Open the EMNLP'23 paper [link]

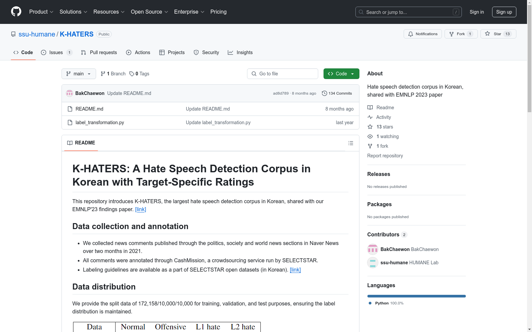(141, 209)
